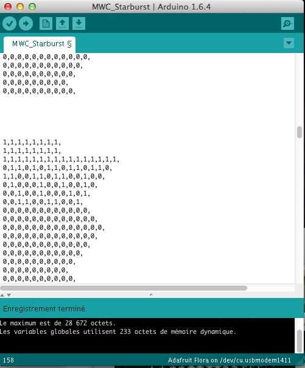Collapse console using small up triangle
The width and height of the screenshot is (305, 368).
(x=2, y=295)
